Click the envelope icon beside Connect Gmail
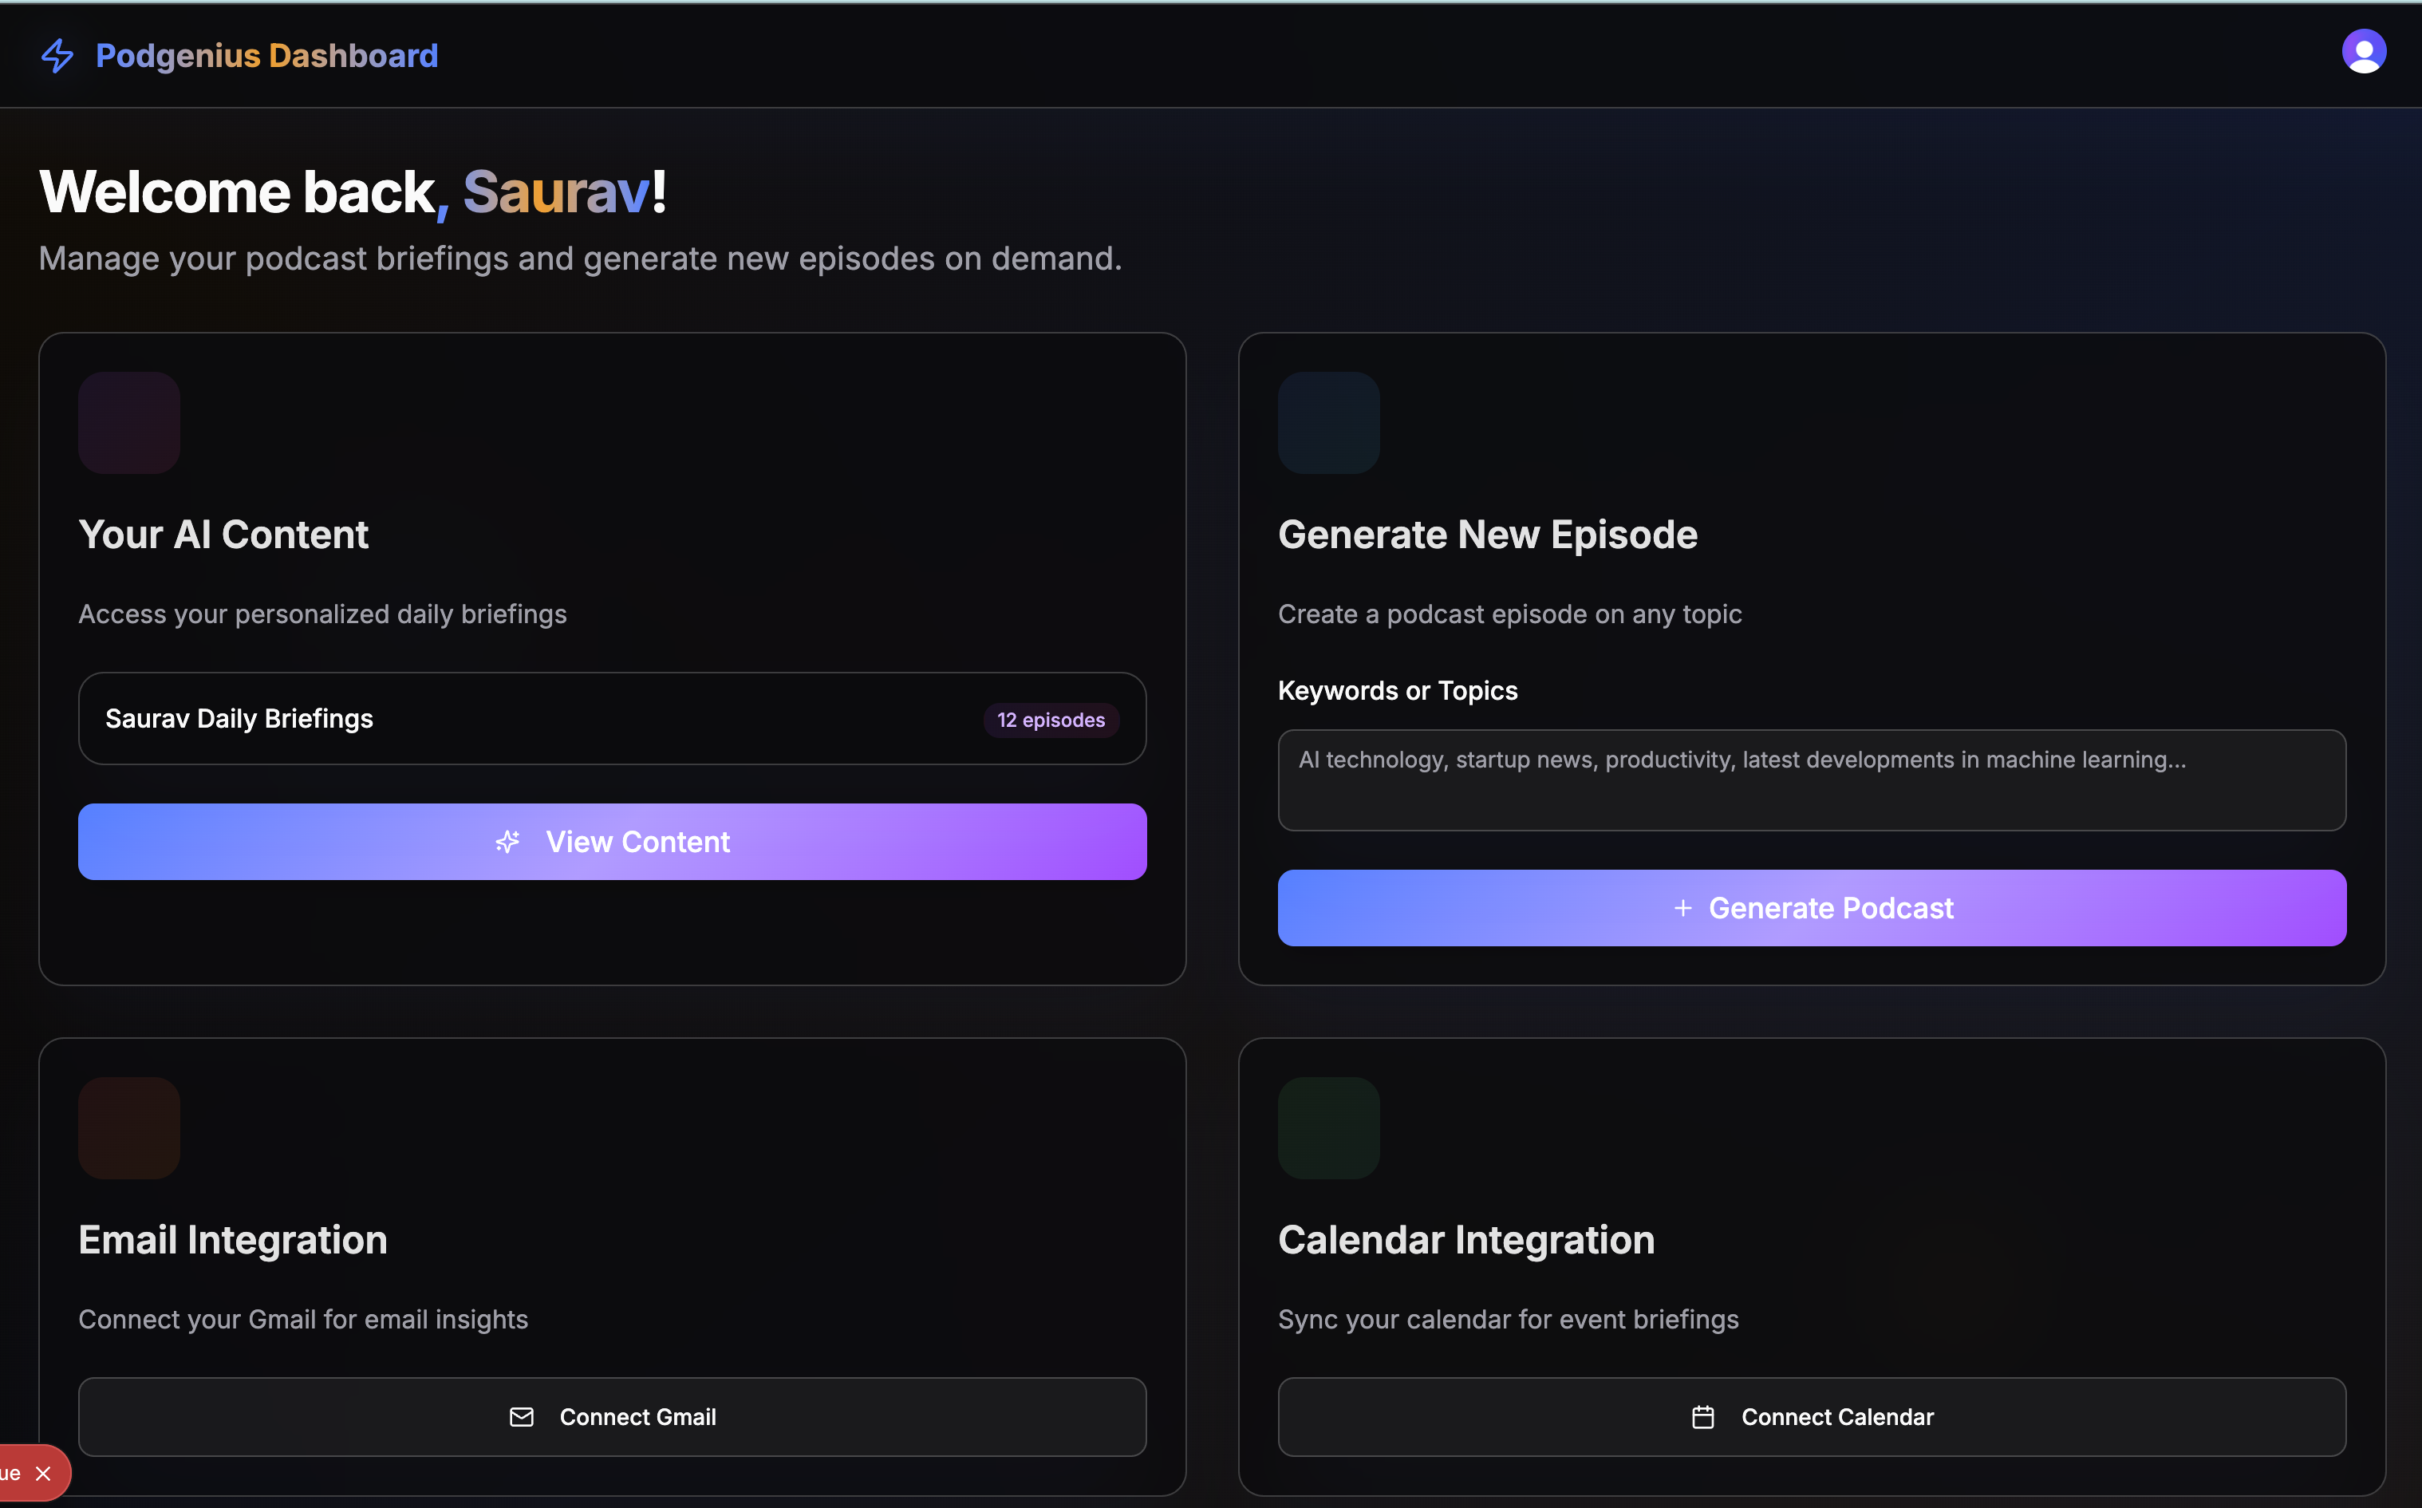Viewport: 2422px width, 1508px height. pyautogui.click(x=522, y=1417)
